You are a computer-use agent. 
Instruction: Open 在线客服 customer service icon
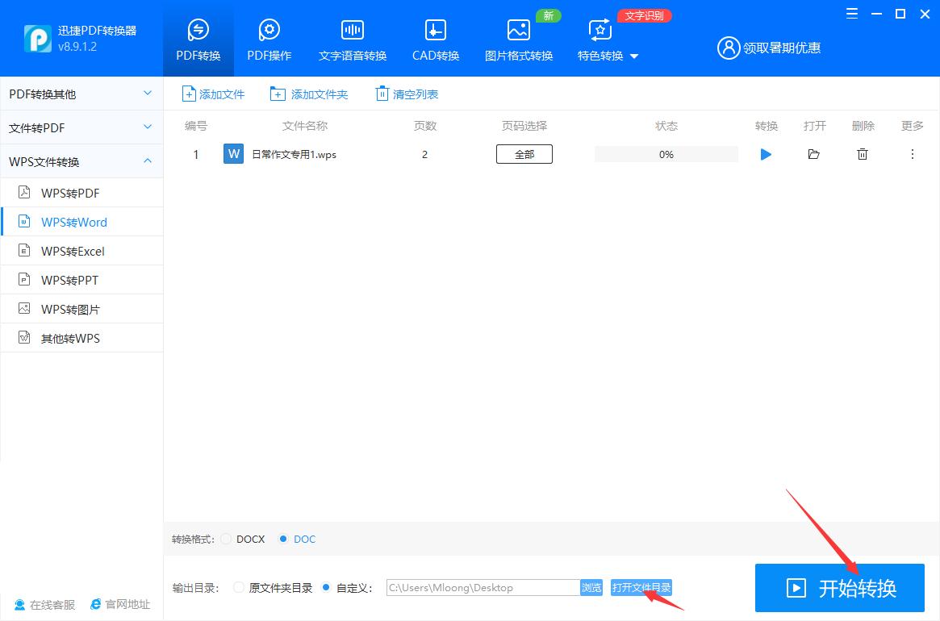coord(19,604)
